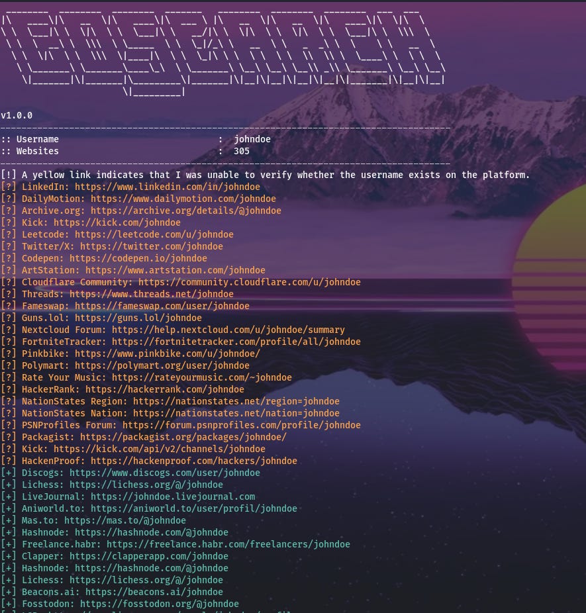Open the NationStates nation=johndoe link
The image size is (586, 613).
[236, 413]
